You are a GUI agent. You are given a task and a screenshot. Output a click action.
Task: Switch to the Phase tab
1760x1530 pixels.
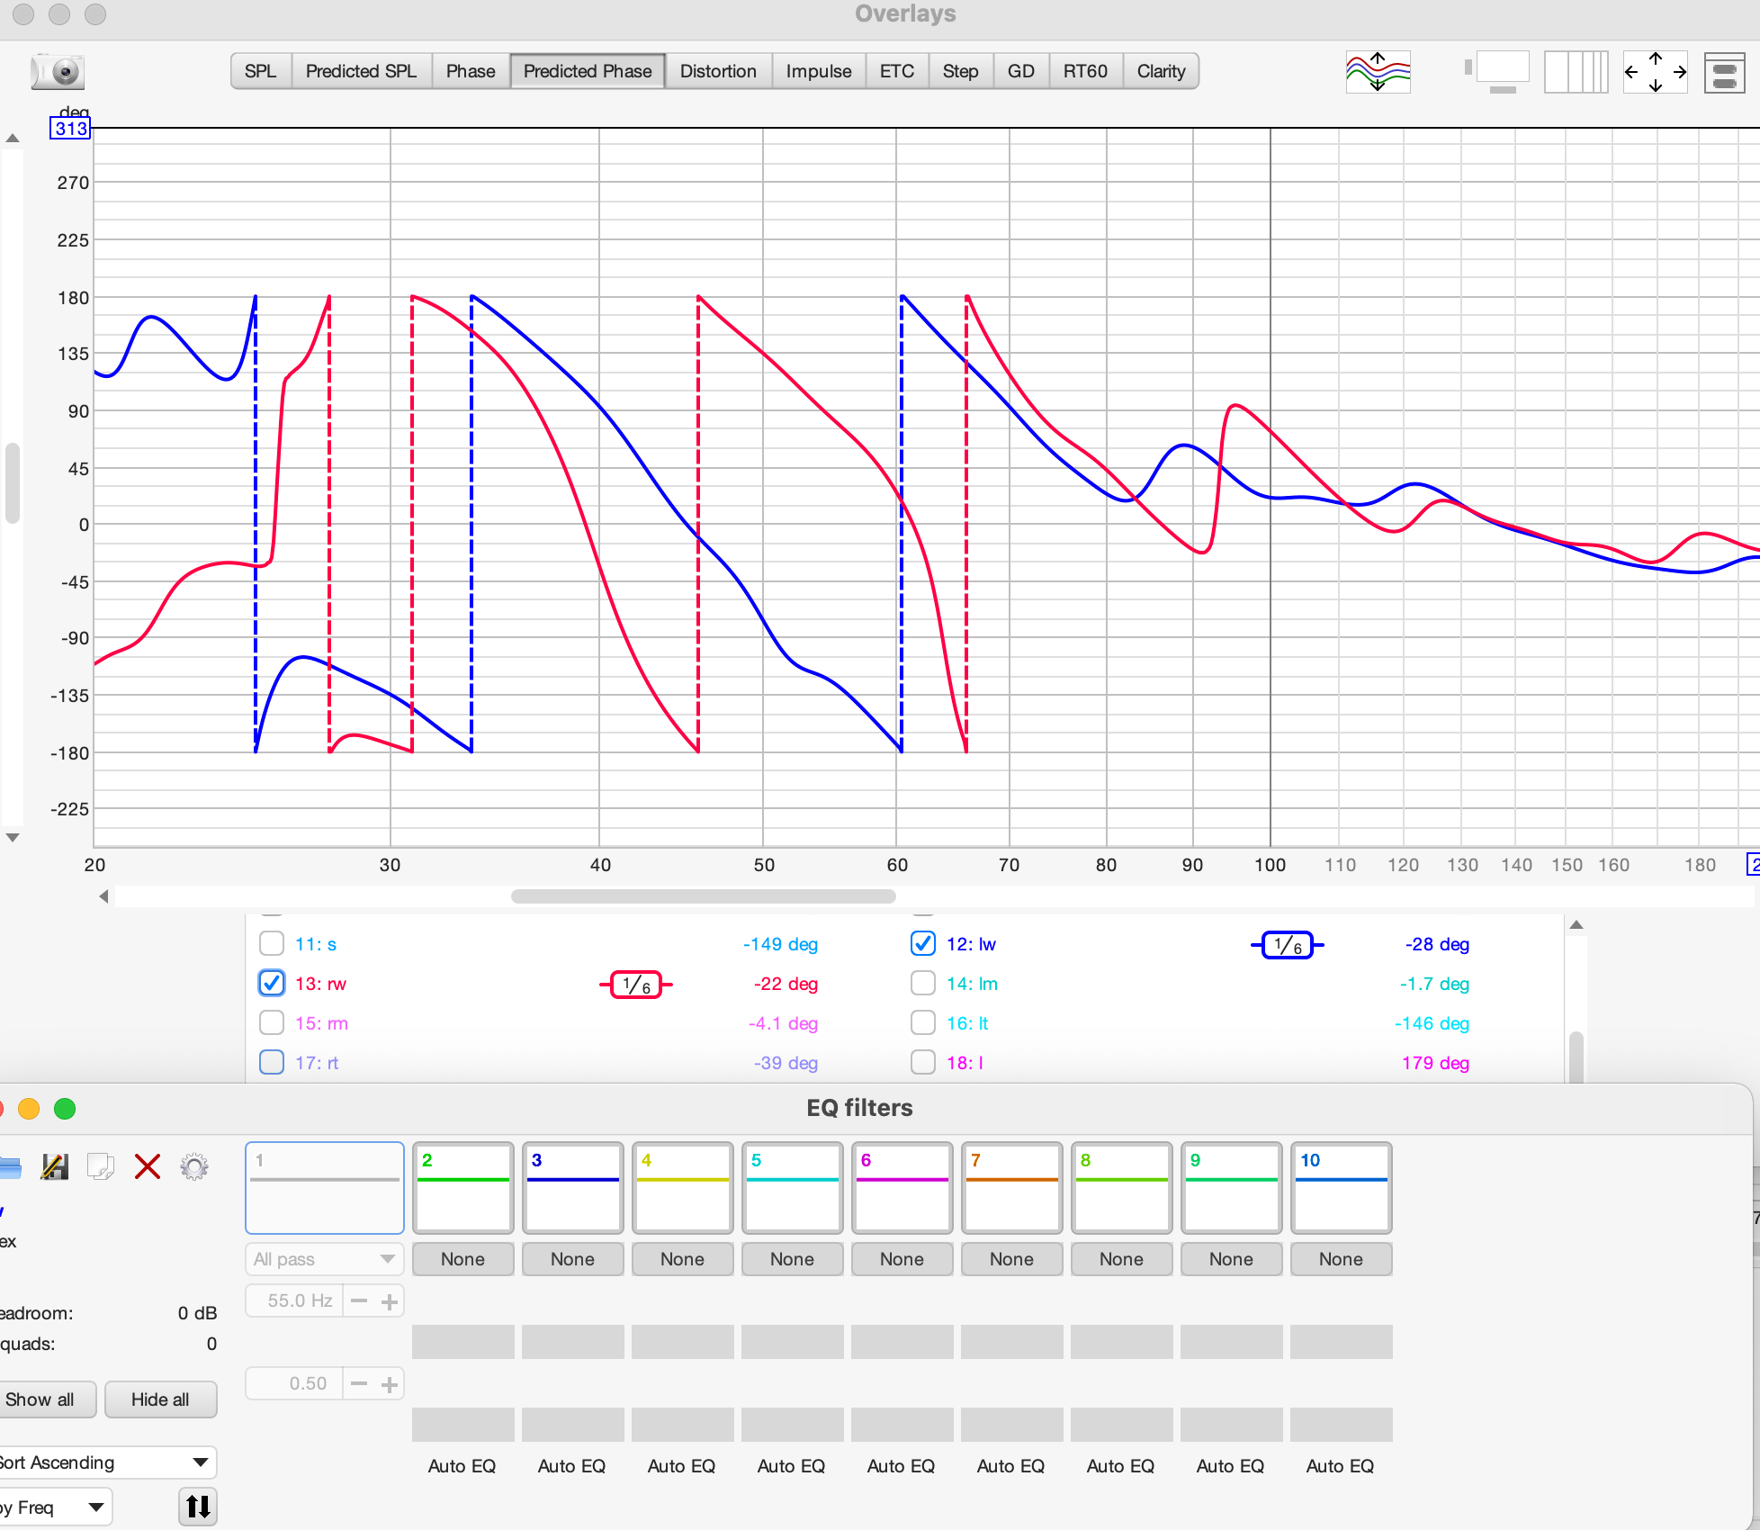tap(471, 71)
